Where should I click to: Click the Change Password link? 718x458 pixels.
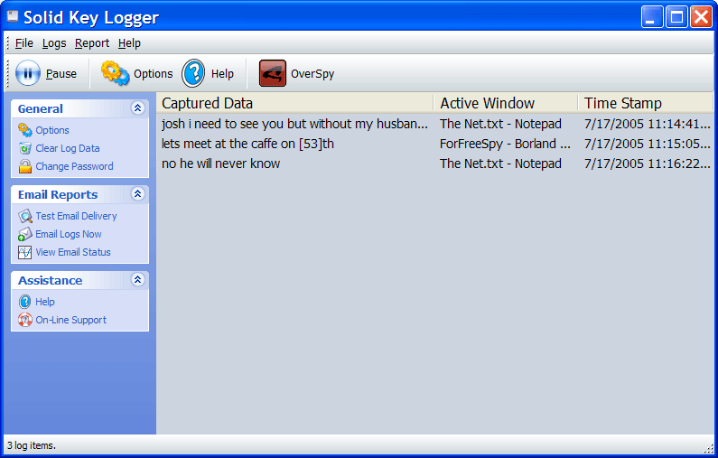(x=75, y=166)
